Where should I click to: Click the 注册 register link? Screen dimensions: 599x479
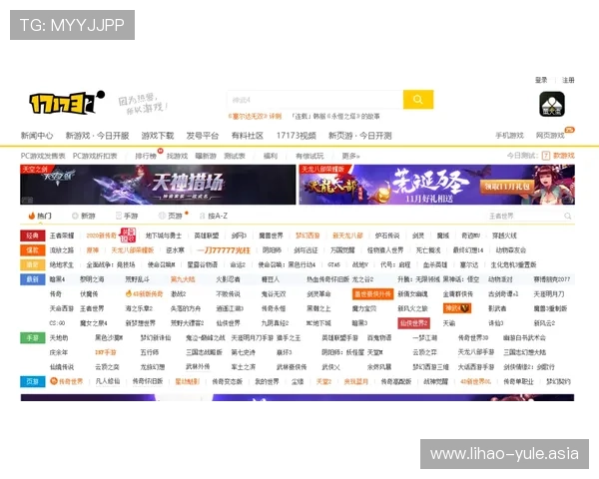(x=568, y=80)
